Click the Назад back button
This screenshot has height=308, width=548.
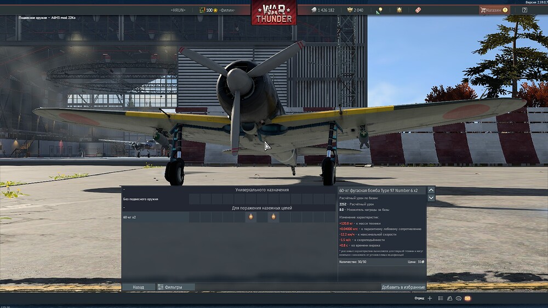click(x=139, y=287)
